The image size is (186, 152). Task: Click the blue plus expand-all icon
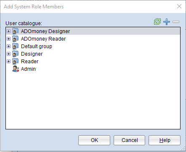click(x=167, y=22)
